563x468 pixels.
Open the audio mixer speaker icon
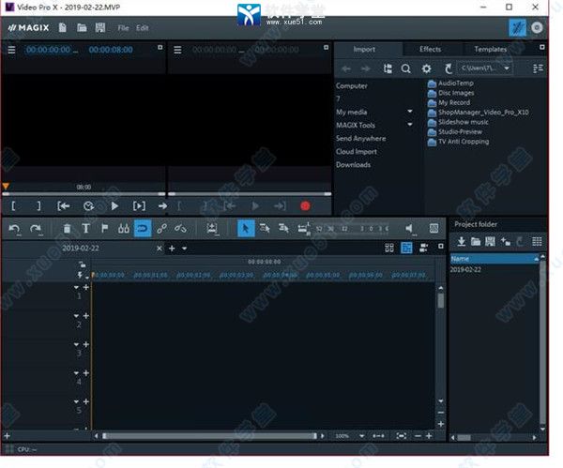[409, 229]
